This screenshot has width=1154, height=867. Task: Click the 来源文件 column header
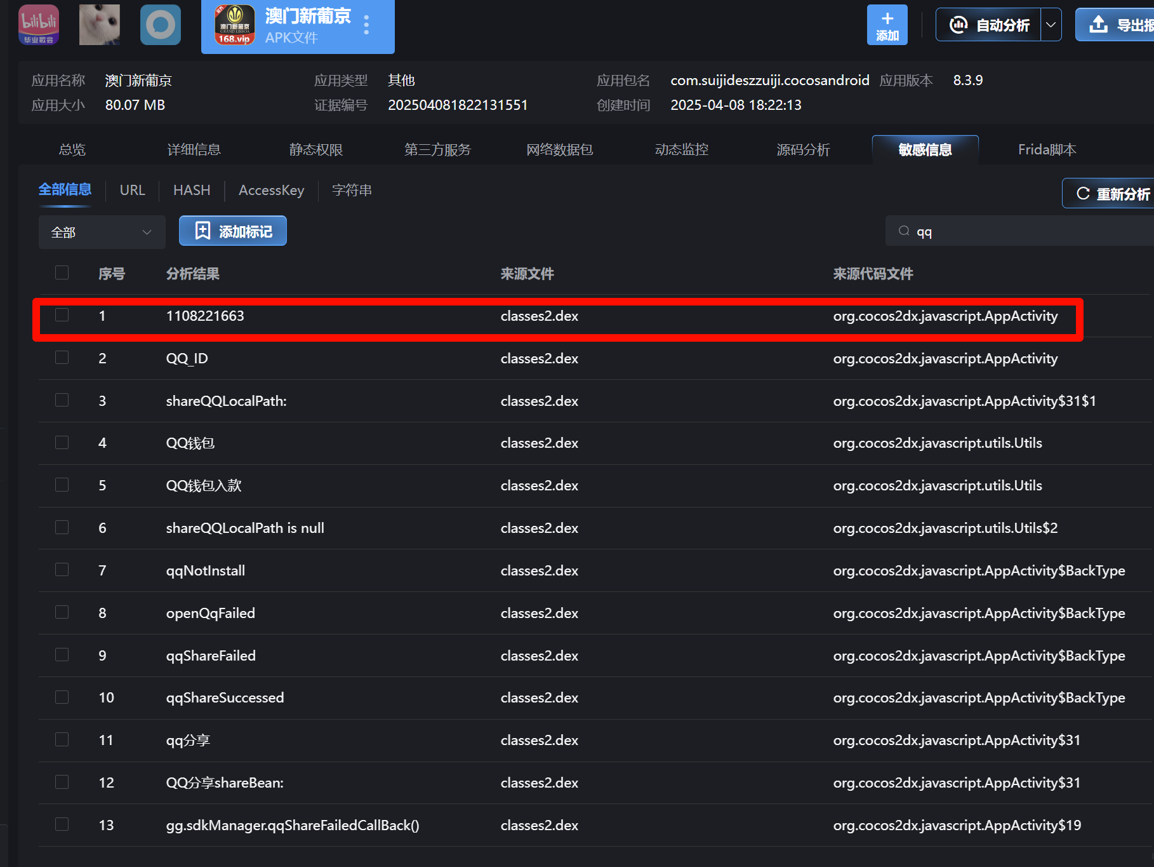pos(527,274)
